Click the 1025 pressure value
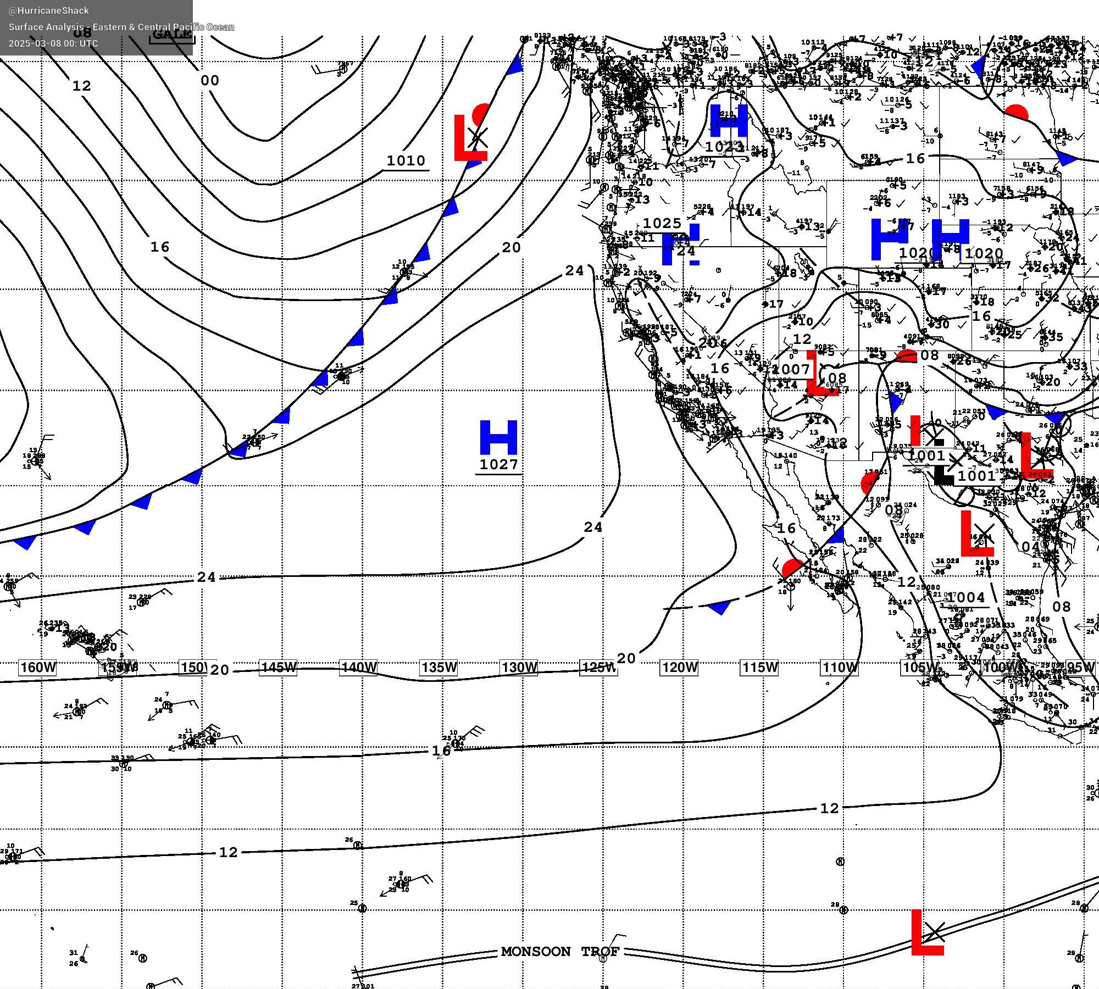Viewport: 1099px width, 989px height. [x=662, y=224]
